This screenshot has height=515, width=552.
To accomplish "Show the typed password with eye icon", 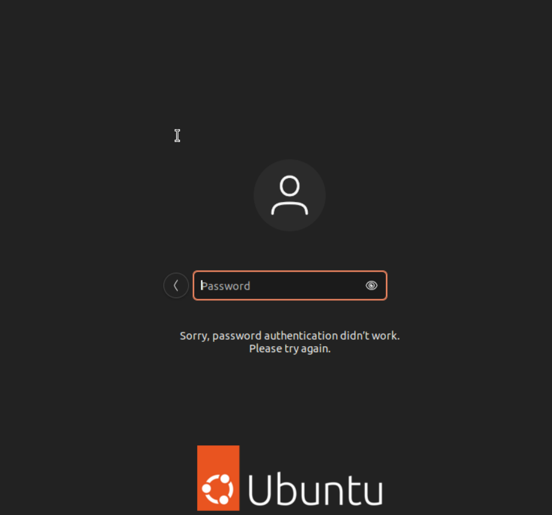I will [372, 285].
